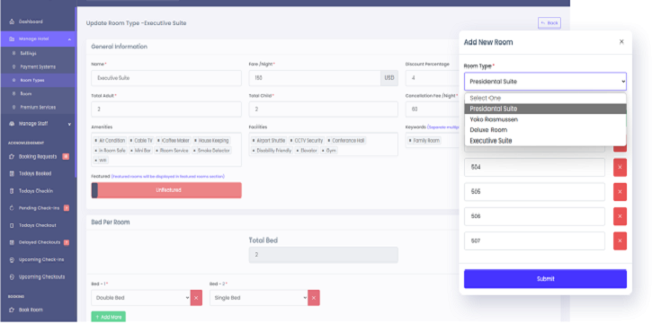Toggle the Unfeatured switch
This screenshot has width=652, height=323.
tap(166, 190)
